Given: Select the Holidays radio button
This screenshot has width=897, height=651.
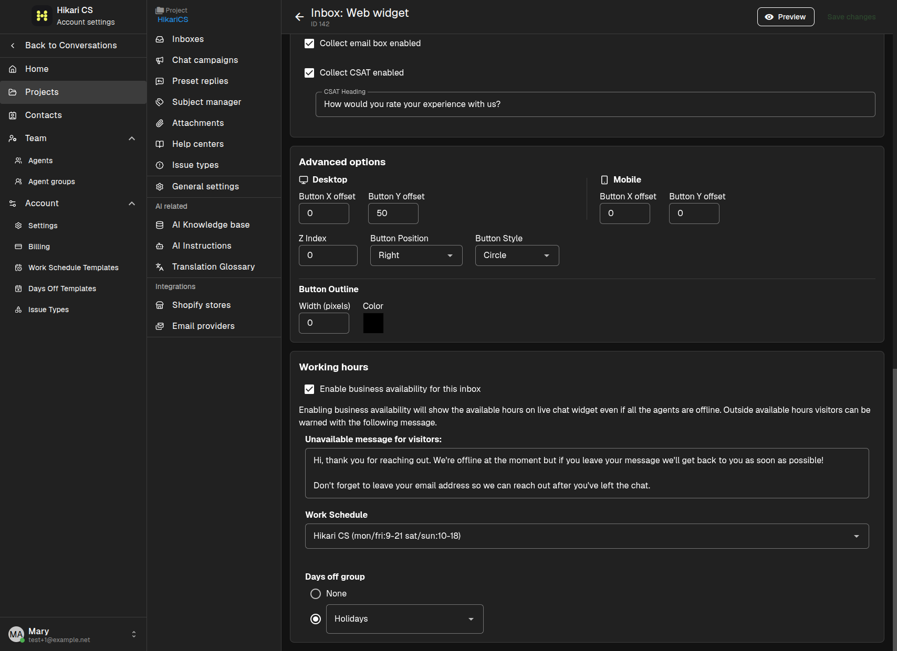Looking at the screenshot, I should pos(316,619).
